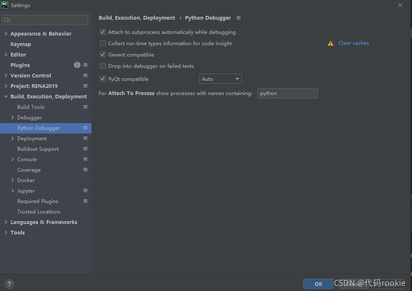
Task: Uncheck Gevent compatible
Action: tap(102, 54)
